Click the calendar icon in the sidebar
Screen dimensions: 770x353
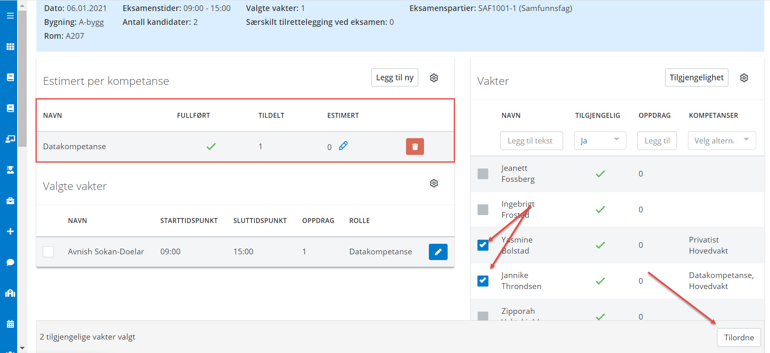(x=10, y=324)
